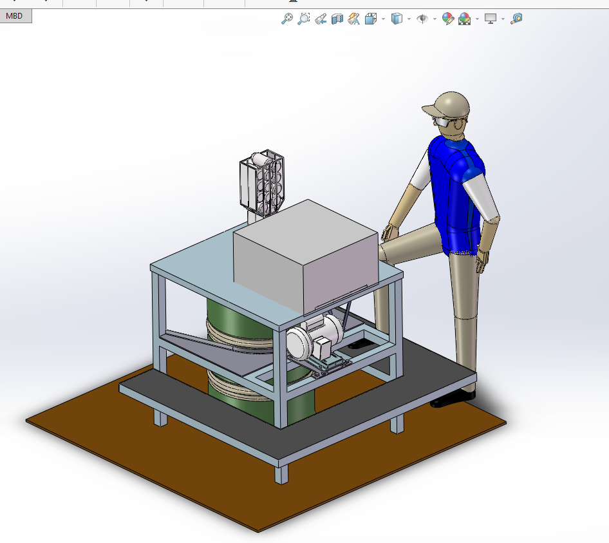Viewport: 609px width, 543px height.
Task: Expand the Hide/Show Items dropdown arrow
Action: pyautogui.click(x=435, y=19)
